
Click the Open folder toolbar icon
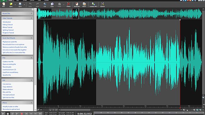[11, 5]
